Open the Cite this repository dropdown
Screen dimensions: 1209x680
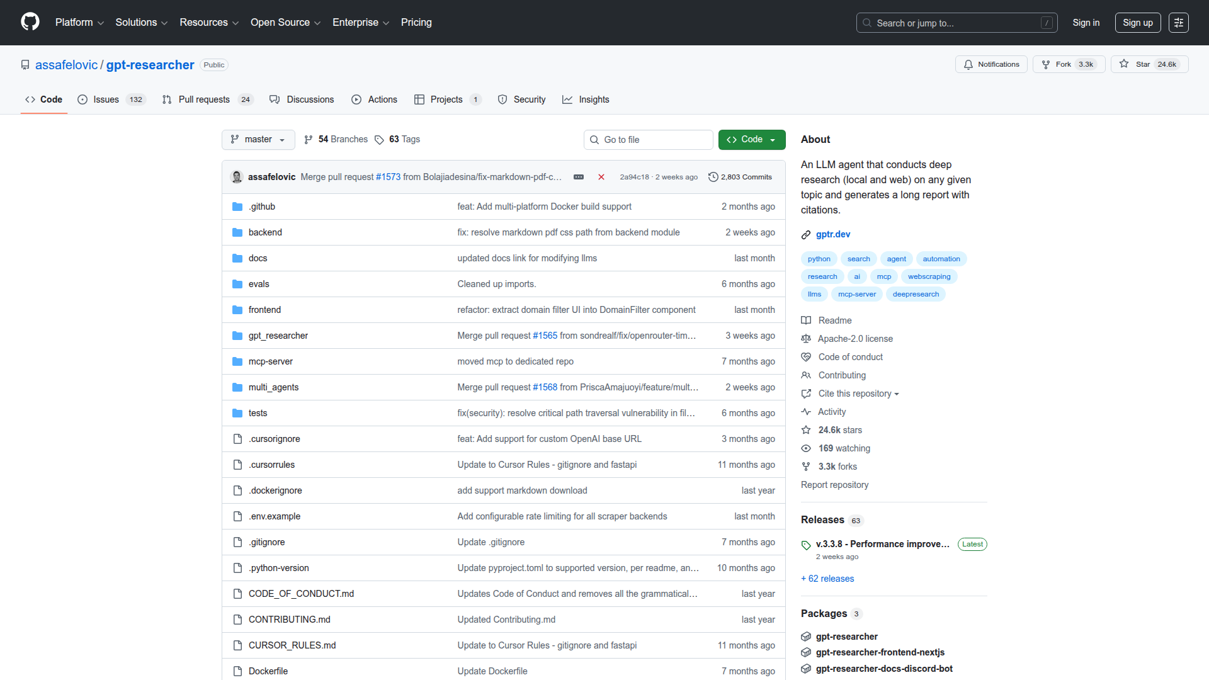pos(857,394)
